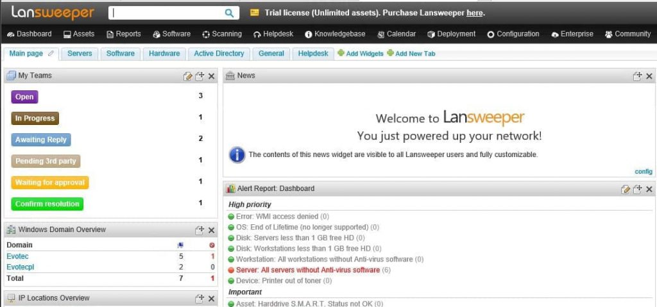Click the move icon on IP Locations Overview

[200, 299]
